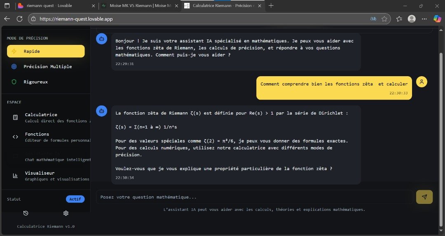This screenshot has height=236, width=445.
Task: Go back to the previous page
Action: tap(7, 19)
